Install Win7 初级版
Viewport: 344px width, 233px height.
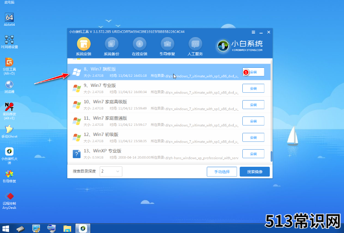click(253, 138)
